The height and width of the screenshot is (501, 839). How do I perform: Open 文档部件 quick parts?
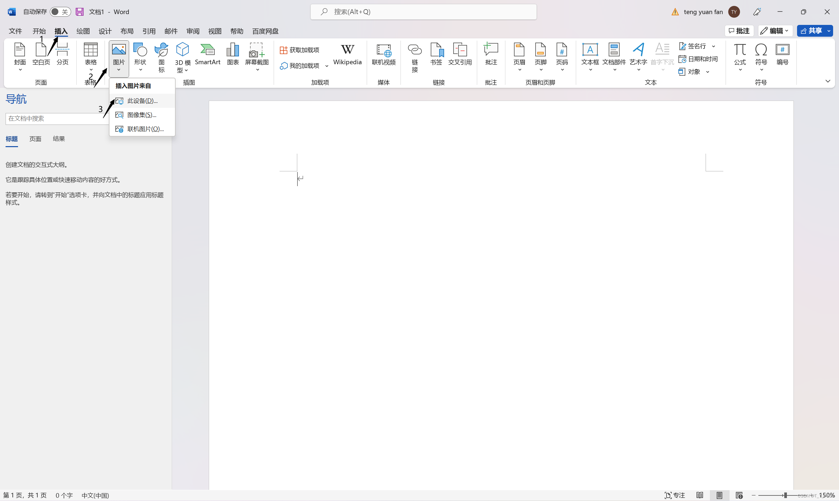tap(614, 57)
